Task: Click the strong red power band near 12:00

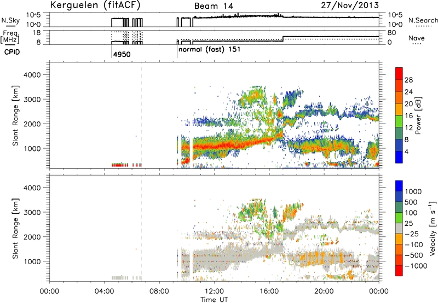Action: (x=215, y=145)
